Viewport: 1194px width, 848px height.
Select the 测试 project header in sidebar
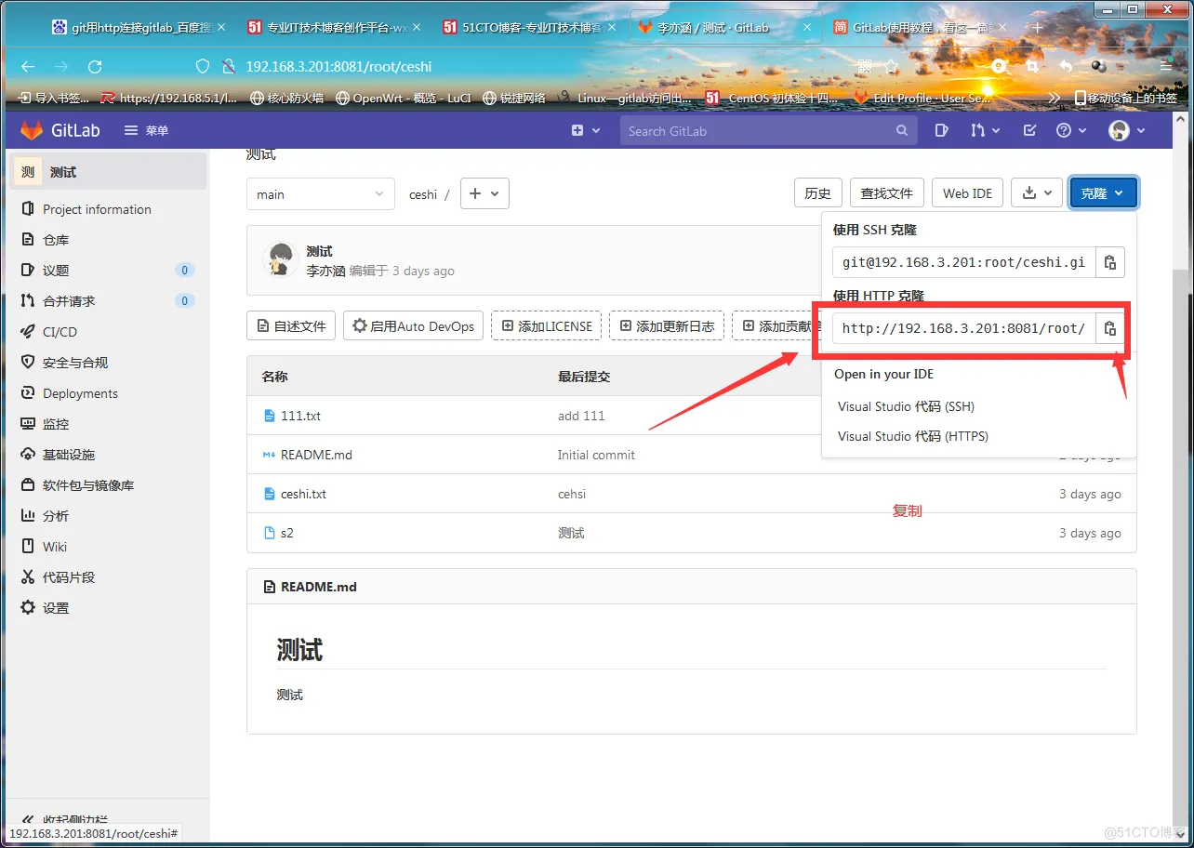click(108, 172)
